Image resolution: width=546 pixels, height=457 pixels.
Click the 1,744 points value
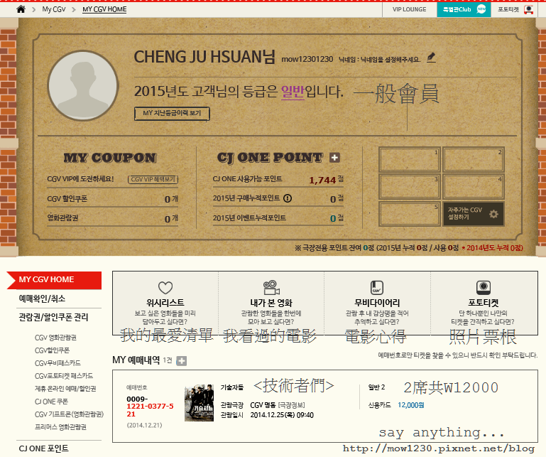tap(322, 181)
